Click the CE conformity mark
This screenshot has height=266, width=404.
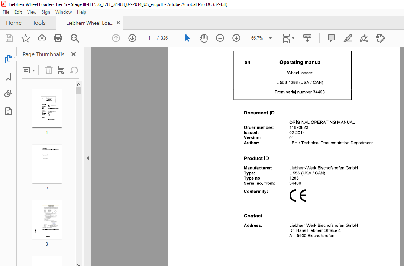click(298, 196)
